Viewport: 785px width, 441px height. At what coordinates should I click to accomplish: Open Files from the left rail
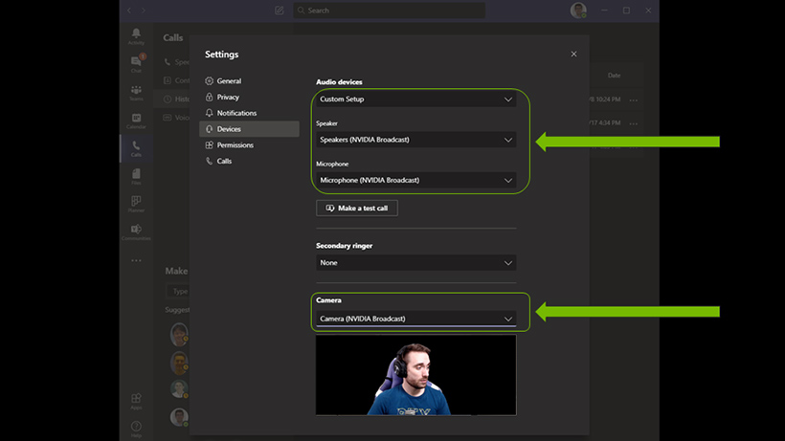pos(136,176)
